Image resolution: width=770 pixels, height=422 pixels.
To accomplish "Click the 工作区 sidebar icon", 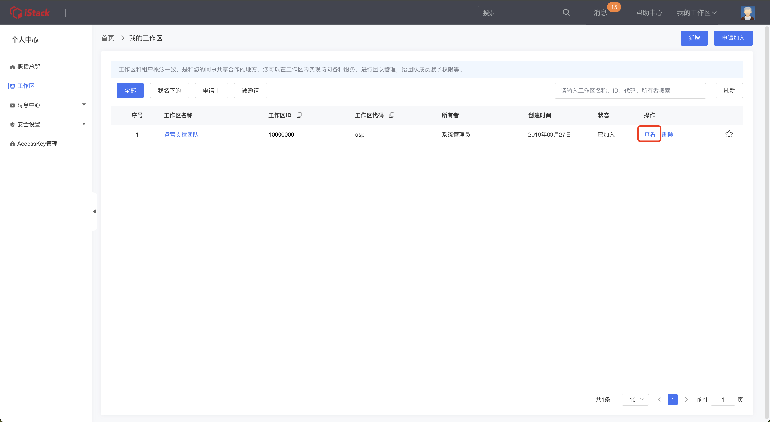I will pyautogui.click(x=12, y=86).
